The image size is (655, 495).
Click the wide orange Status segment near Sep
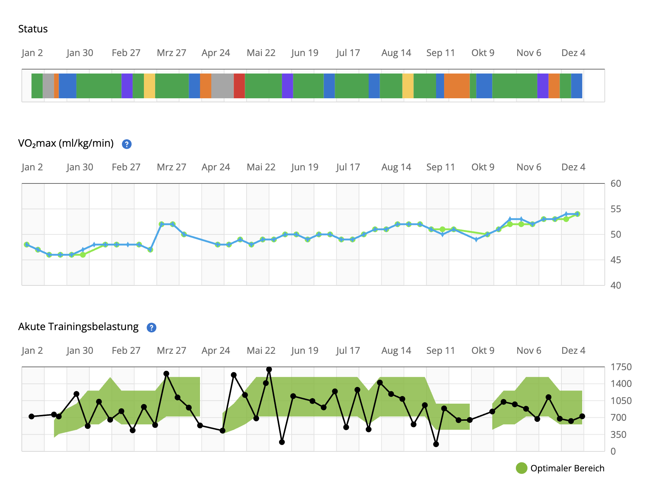coord(457,86)
